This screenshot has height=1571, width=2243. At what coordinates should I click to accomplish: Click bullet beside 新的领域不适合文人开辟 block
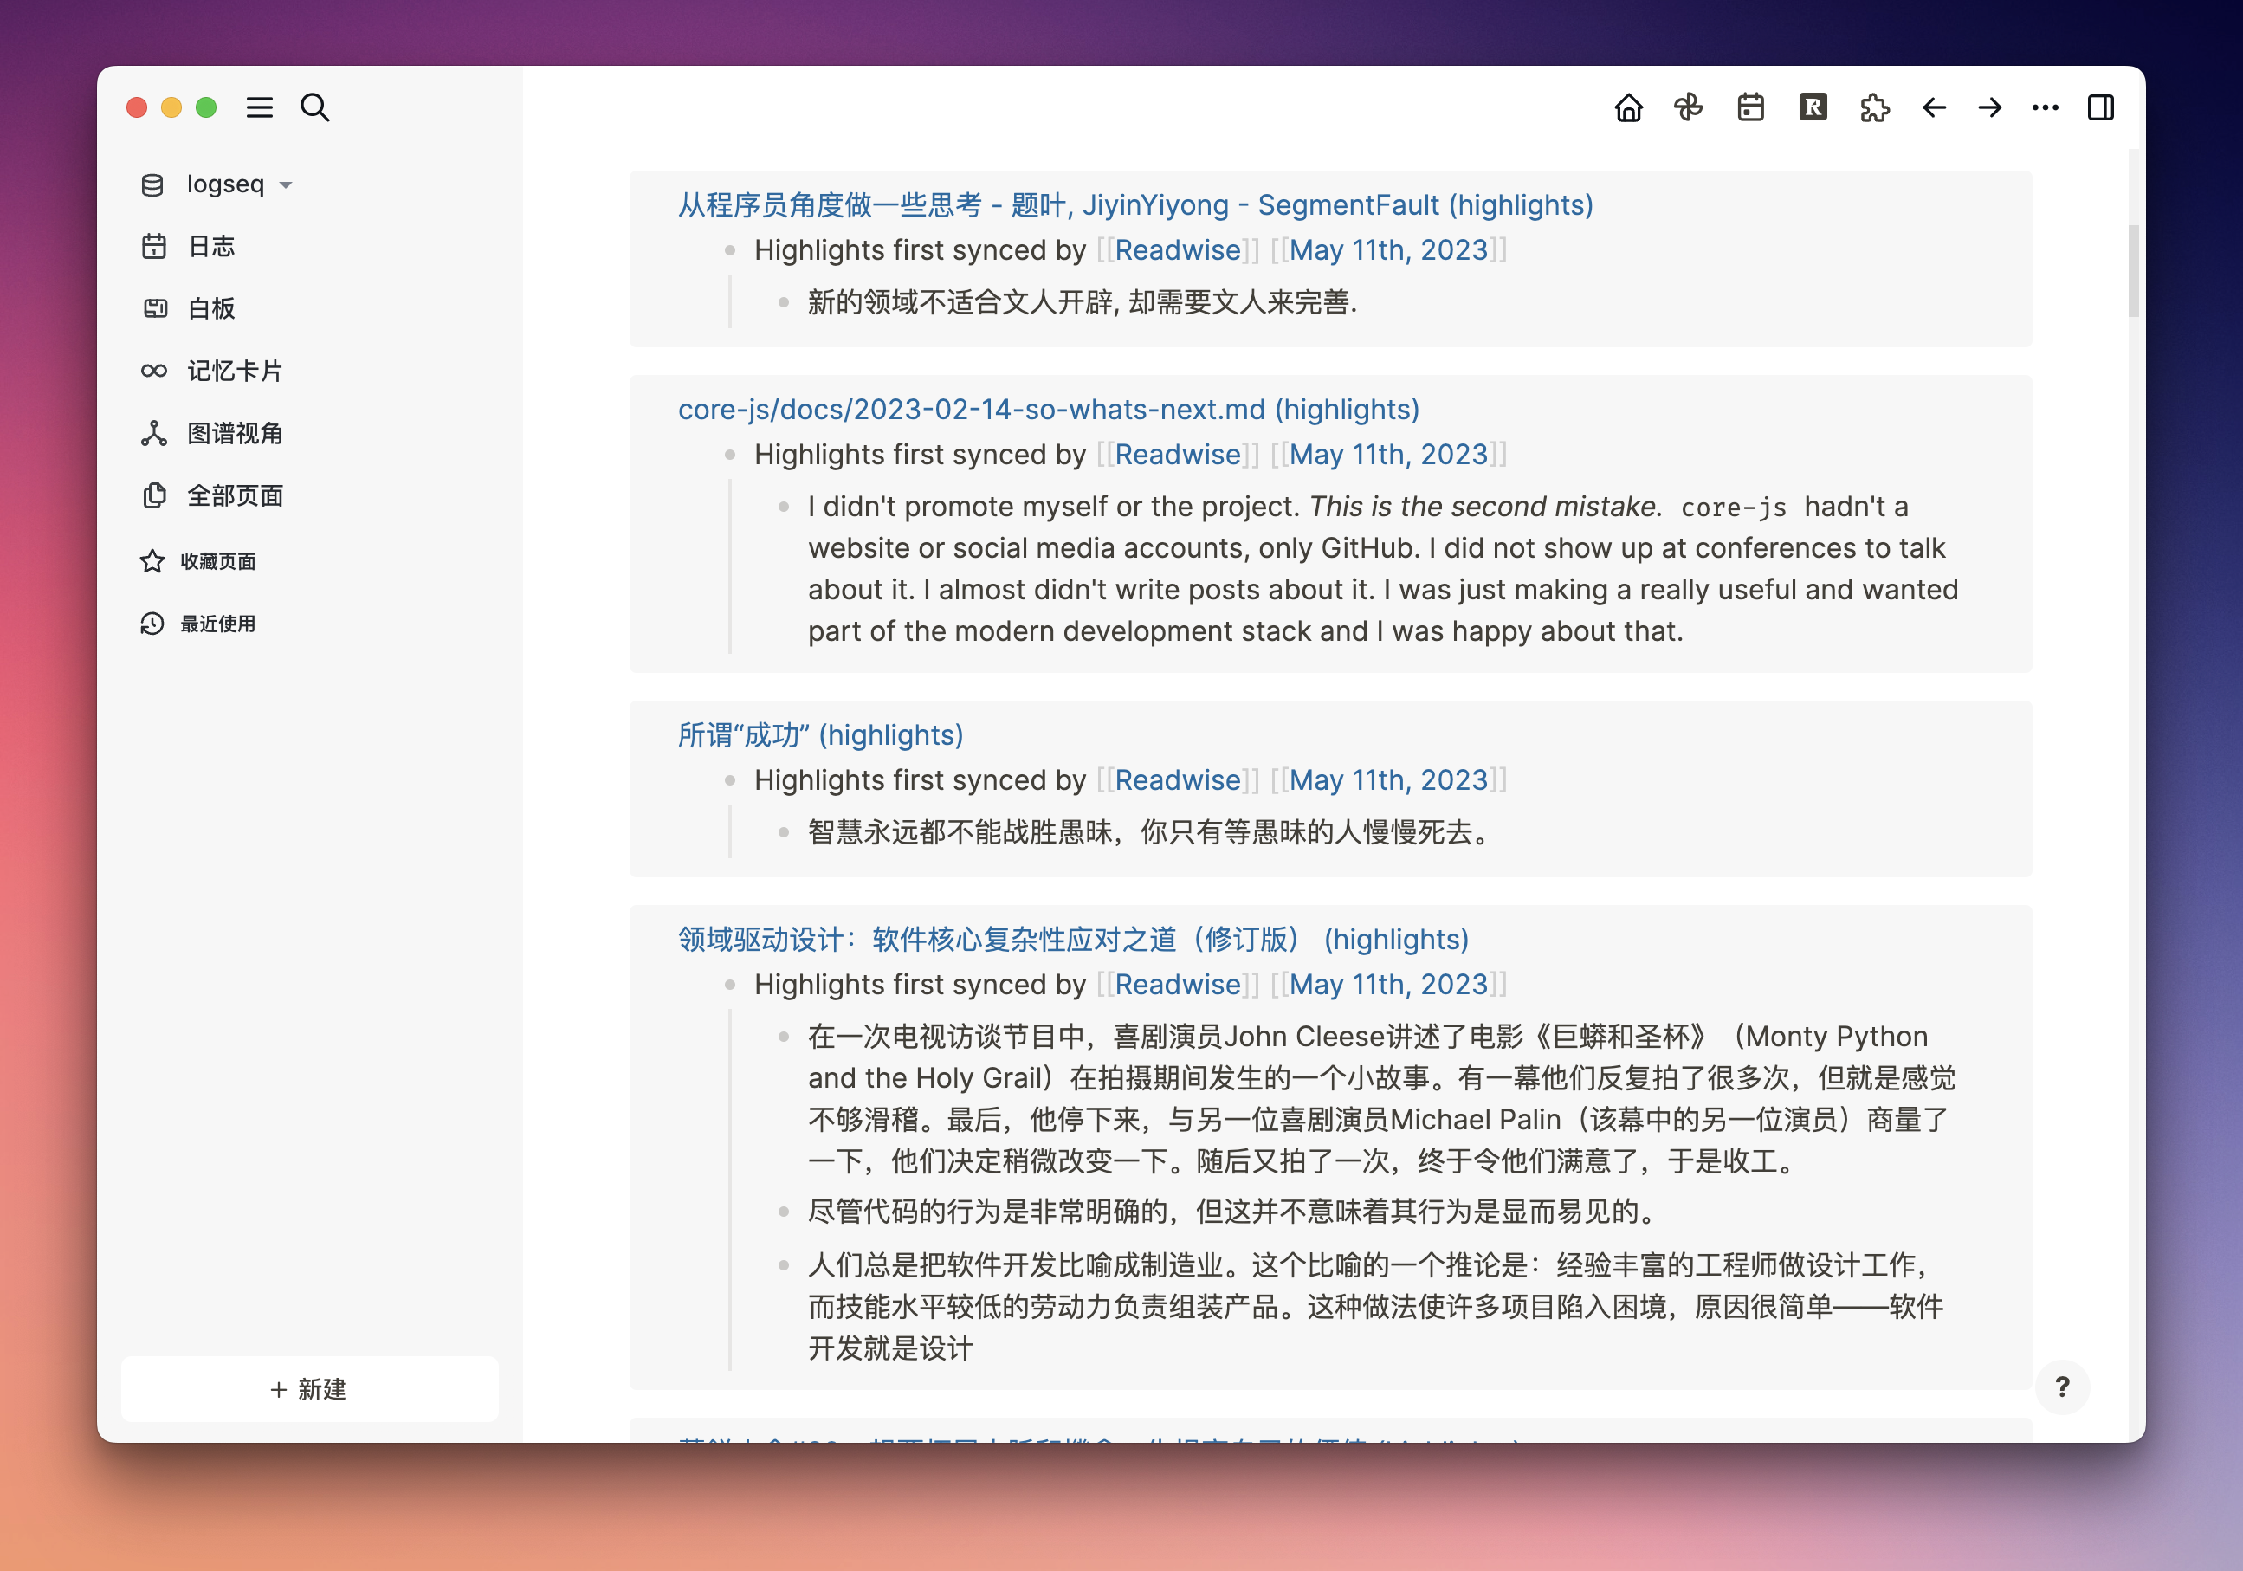(x=783, y=302)
